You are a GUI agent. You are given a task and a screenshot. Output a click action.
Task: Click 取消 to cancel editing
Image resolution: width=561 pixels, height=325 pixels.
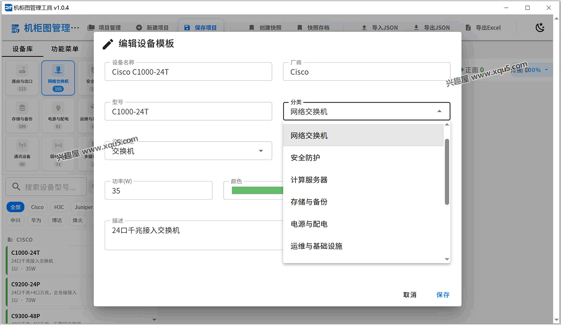point(410,295)
